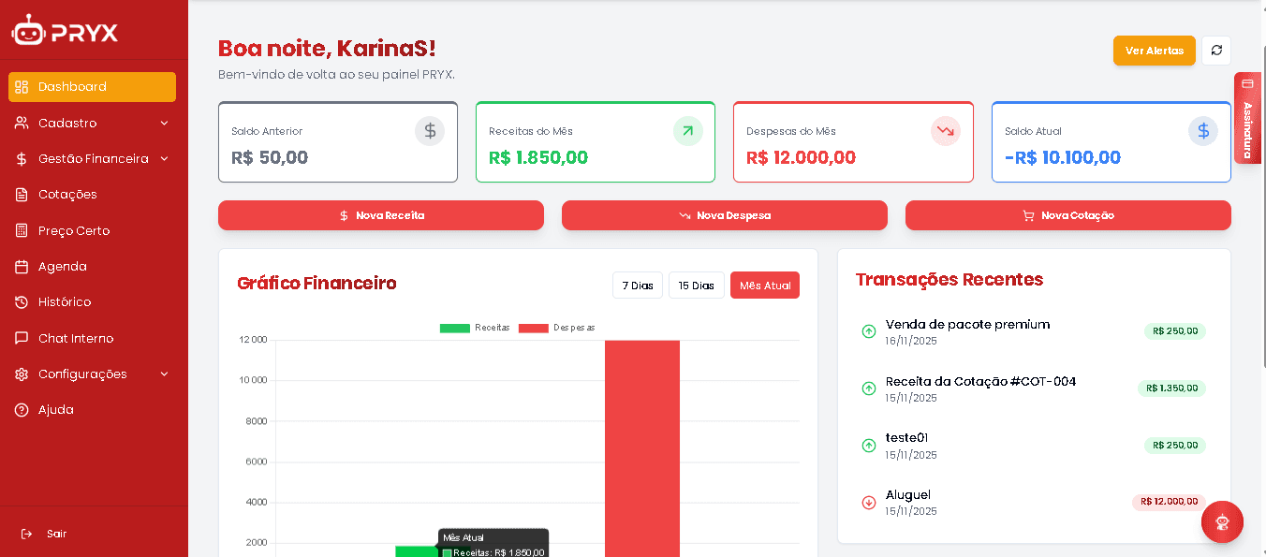The width and height of the screenshot is (1266, 557).
Task: Open the Assinatura side tab
Action: (1248, 118)
